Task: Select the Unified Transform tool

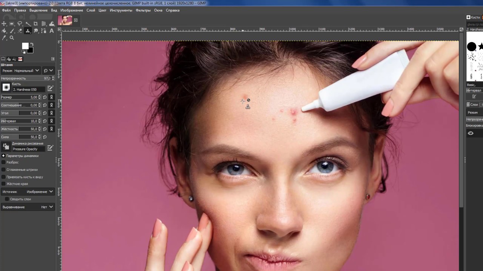Action: click(x=44, y=23)
